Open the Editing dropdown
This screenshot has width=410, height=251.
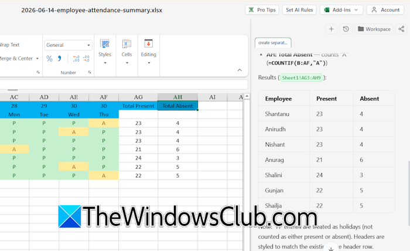click(x=149, y=52)
